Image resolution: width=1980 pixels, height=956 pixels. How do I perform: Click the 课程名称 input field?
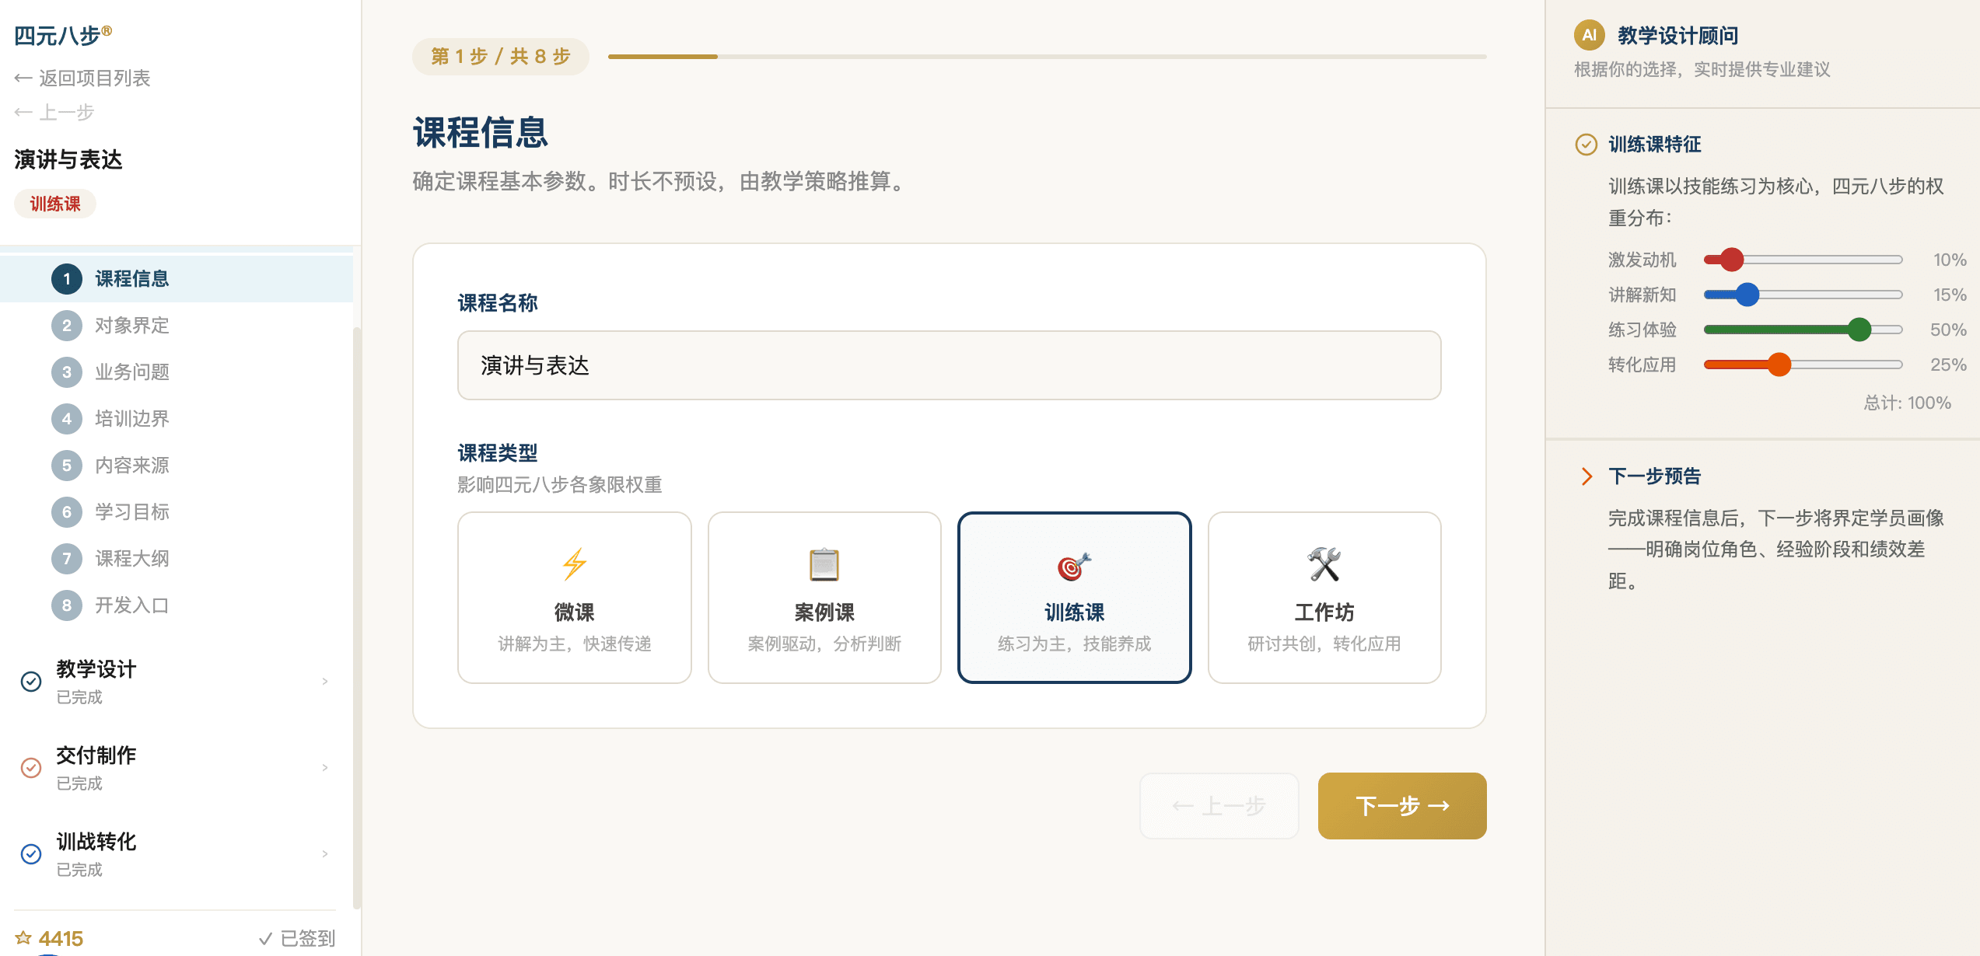coord(948,365)
